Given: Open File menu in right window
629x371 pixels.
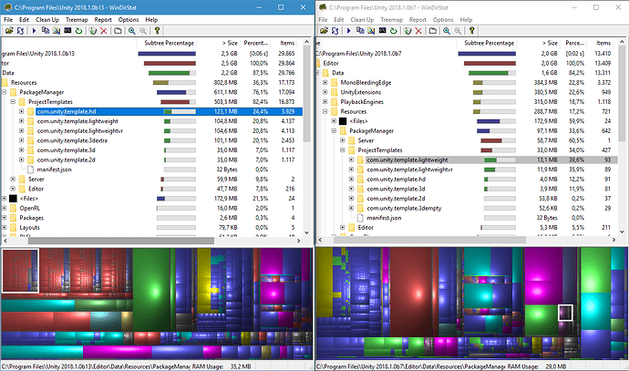Looking at the screenshot, I should (x=323, y=20).
